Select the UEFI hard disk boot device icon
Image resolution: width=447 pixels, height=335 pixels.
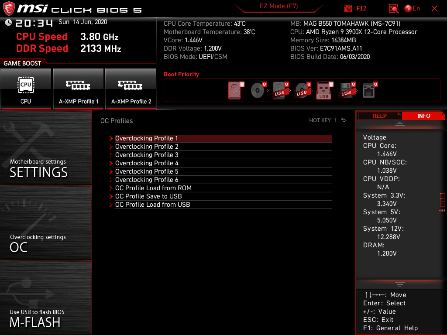click(234, 90)
